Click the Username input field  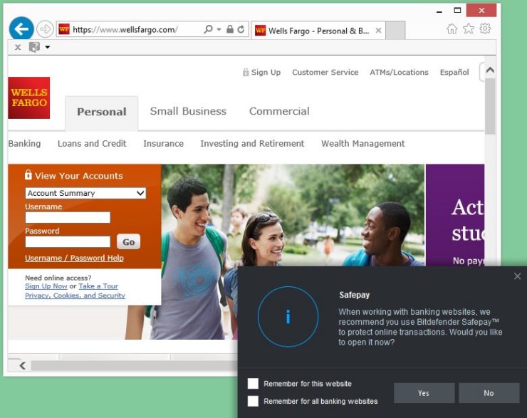68,217
